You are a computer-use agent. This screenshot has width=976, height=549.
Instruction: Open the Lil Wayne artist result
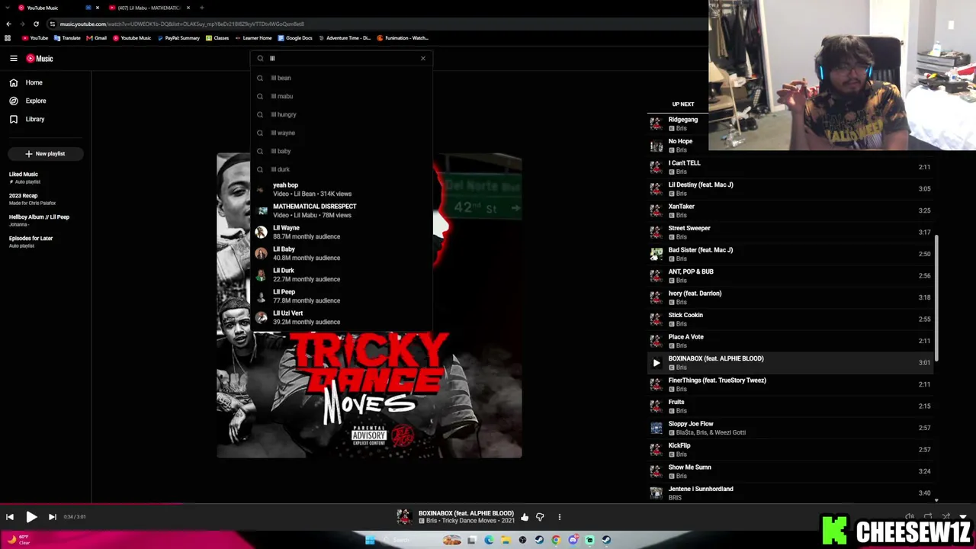click(x=342, y=232)
